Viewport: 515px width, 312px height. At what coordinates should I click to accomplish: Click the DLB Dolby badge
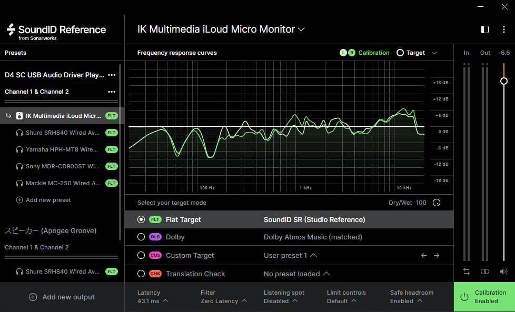click(x=155, y=237)
